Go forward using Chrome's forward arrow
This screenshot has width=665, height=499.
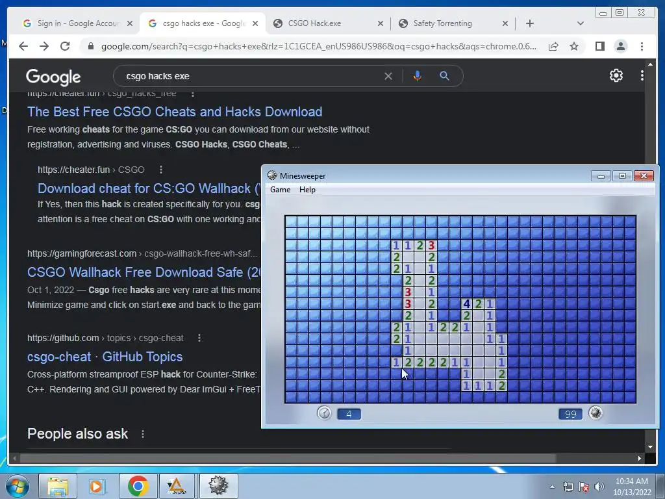click(44, 46)
